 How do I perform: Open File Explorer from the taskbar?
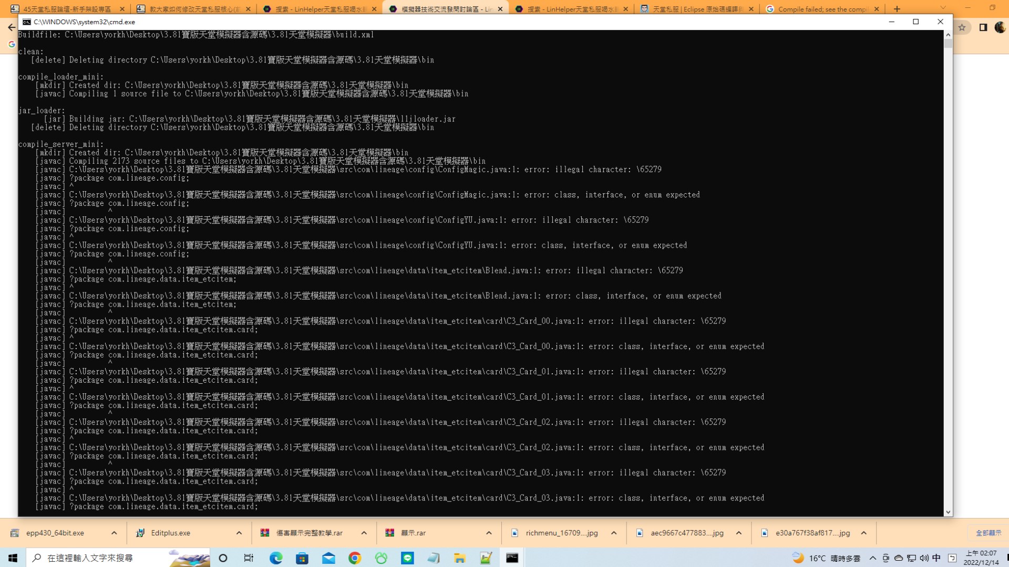pos(460,558)
